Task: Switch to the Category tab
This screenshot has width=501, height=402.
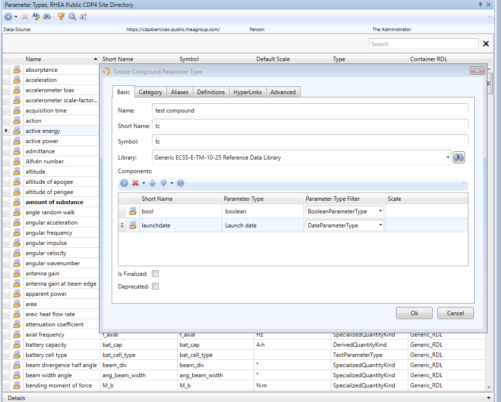Action: (150, 92)
